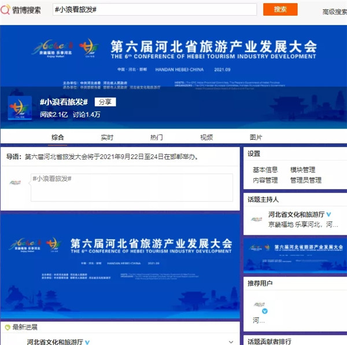The height and width of the screenshot is (345, 347).
Task: Open 基本信息 settings link
Action: pyautogui.click(x=265, y=170)
